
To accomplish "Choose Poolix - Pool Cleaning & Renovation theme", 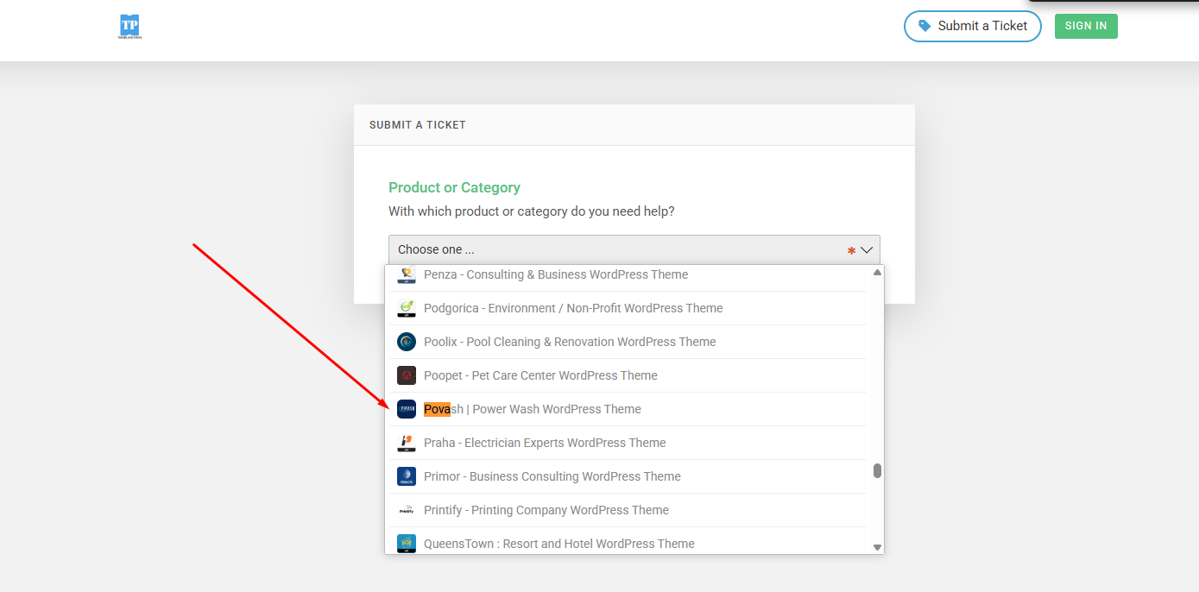I will [628, 342].
